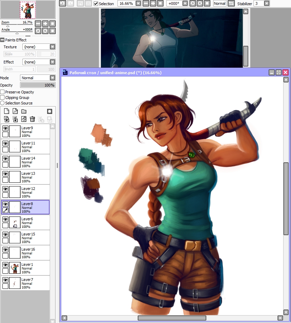Screen dimensions: 291x323
Task: Hide Layer1 using its eye icon
Action: pos(6,265)
